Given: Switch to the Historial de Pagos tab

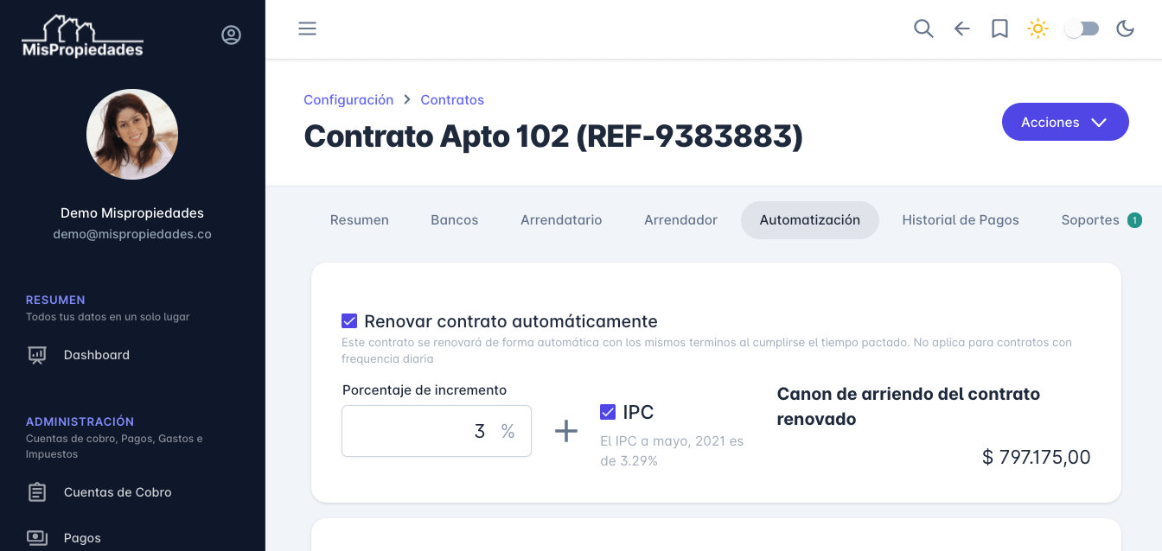Looking at the screenshot, I should pos(961,219).
